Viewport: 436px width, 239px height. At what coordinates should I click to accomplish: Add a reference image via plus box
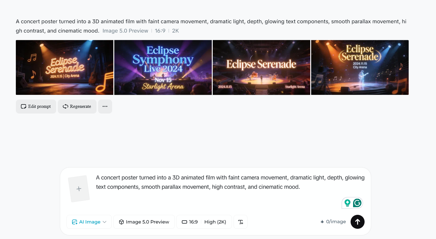[79, 189]
